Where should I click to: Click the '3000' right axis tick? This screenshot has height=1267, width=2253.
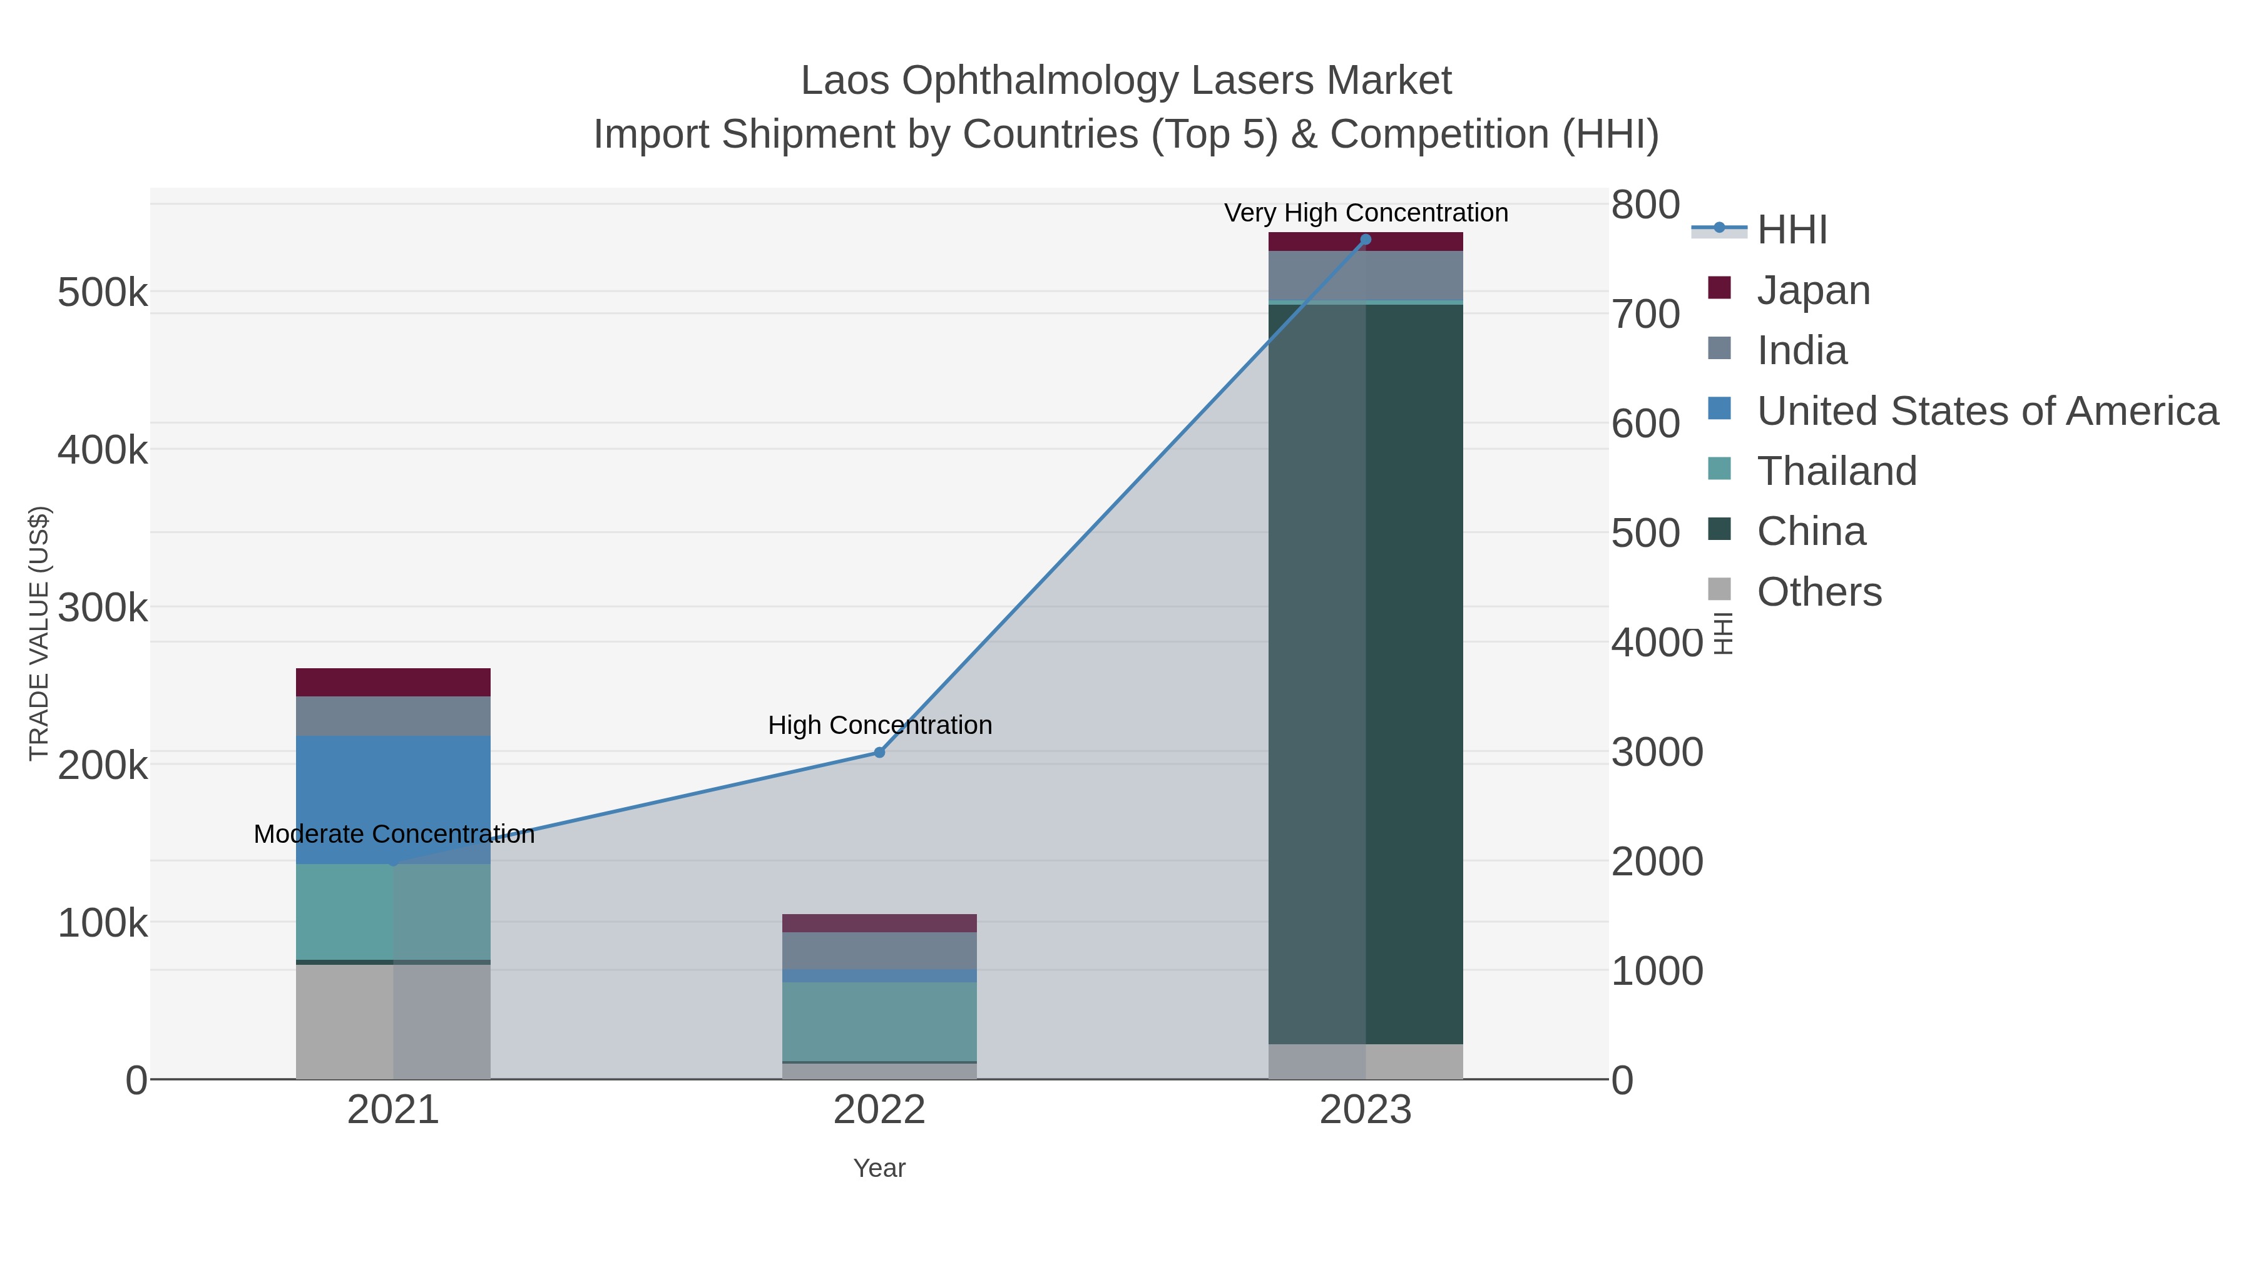click(x=1657, y=753)
